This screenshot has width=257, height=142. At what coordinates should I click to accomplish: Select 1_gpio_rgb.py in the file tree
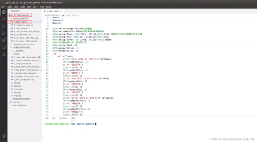click(x=20, y=22)
